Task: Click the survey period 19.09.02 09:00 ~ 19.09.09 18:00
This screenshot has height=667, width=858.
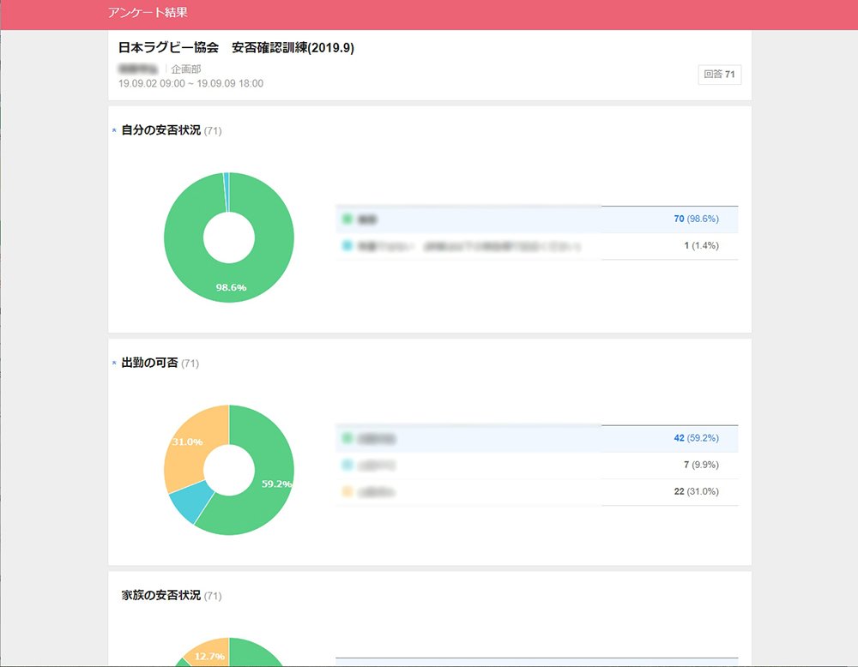Action: click(x=191, y=83)
